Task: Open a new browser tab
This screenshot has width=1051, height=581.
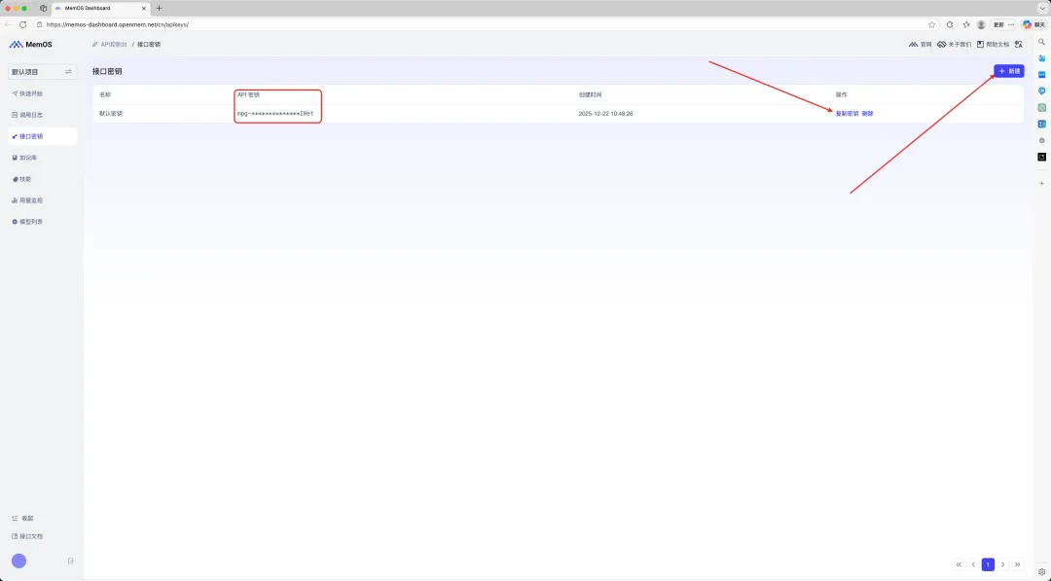Action: (159, 8)
